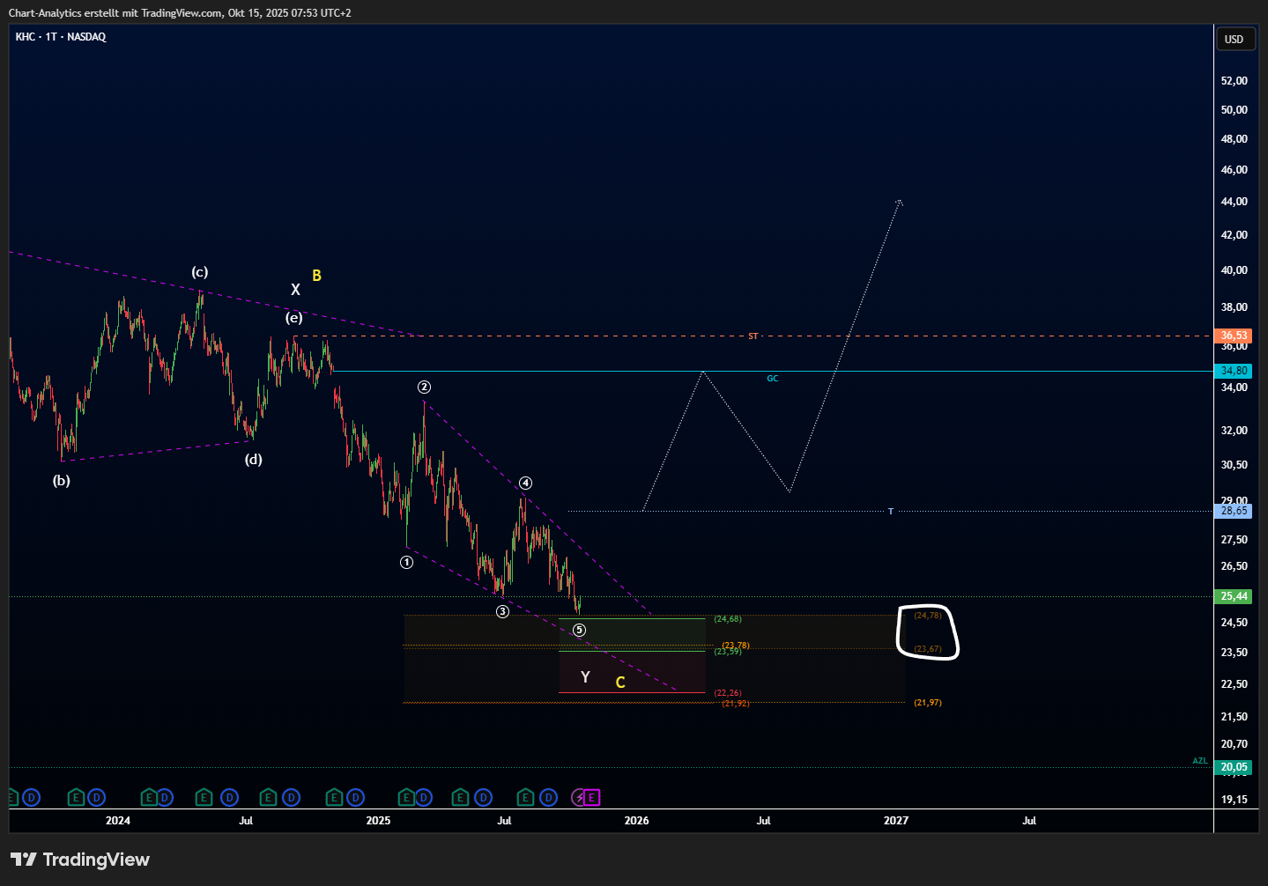Click earnings E marker right of Jul 2024 label
The height and width of the screenshot is (886, 1268).
tap(269, 798)
